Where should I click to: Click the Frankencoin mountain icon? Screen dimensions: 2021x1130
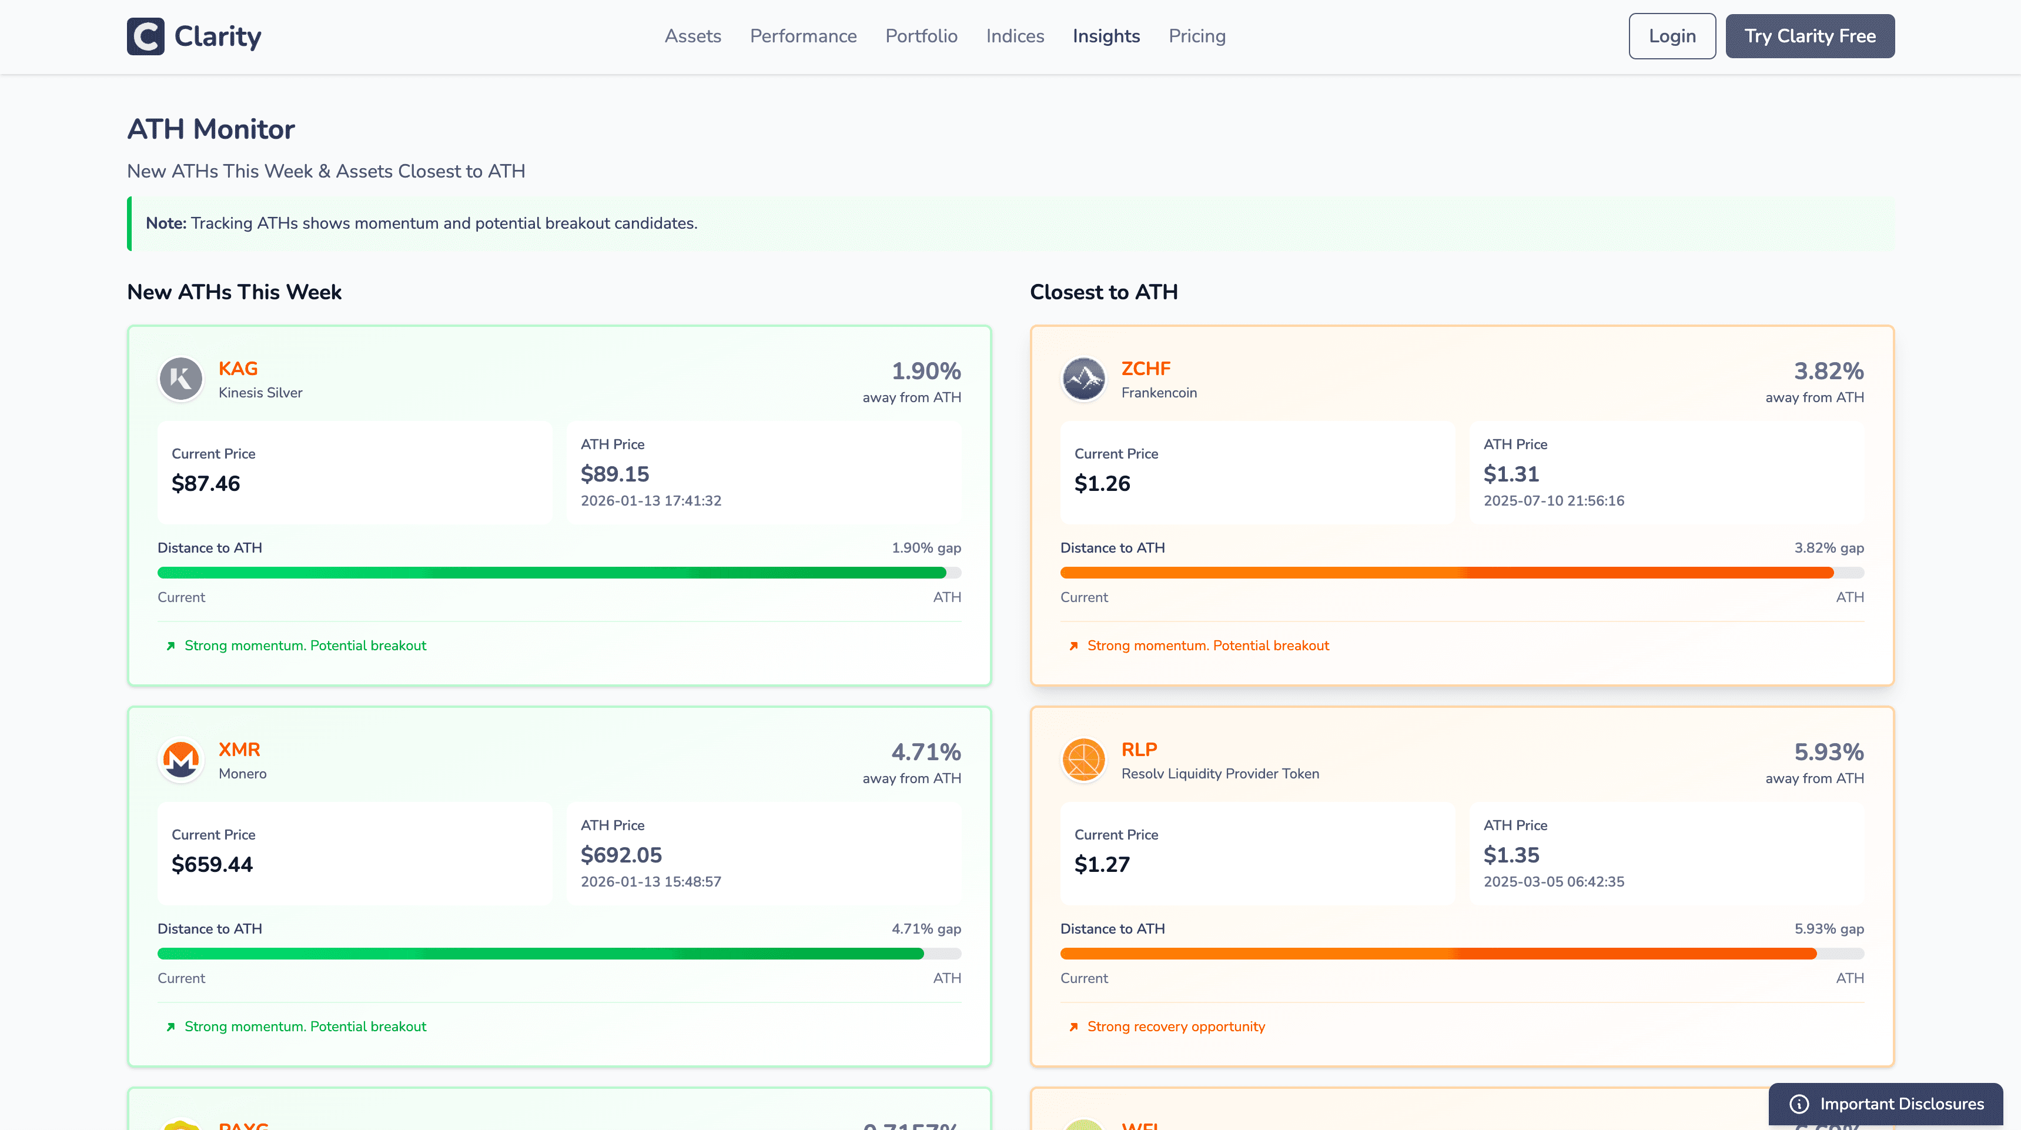[1083, 379]
